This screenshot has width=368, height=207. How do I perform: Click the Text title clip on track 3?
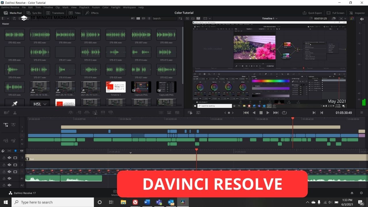[x=196, y=158]
